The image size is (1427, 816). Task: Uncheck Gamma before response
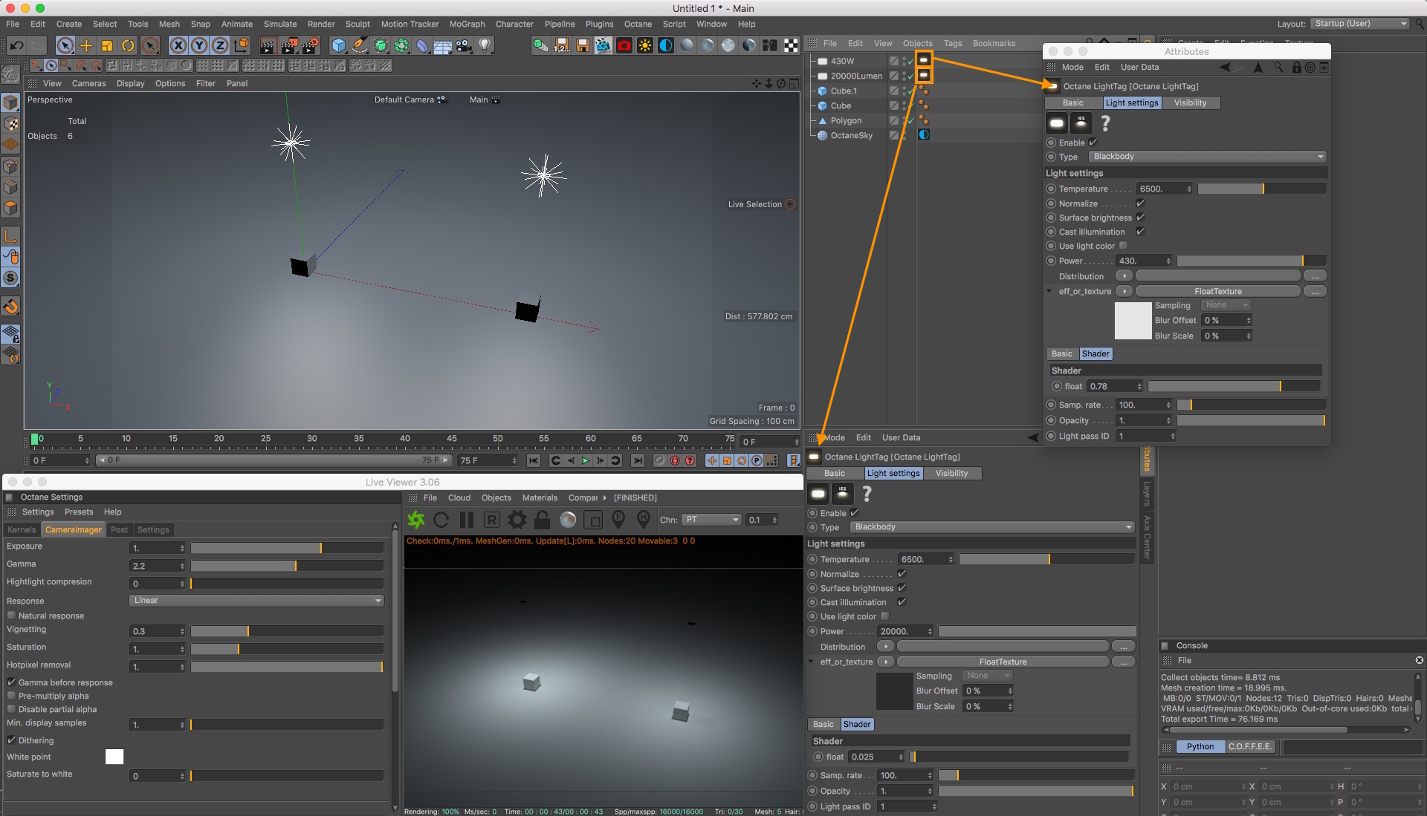(12, 682)
